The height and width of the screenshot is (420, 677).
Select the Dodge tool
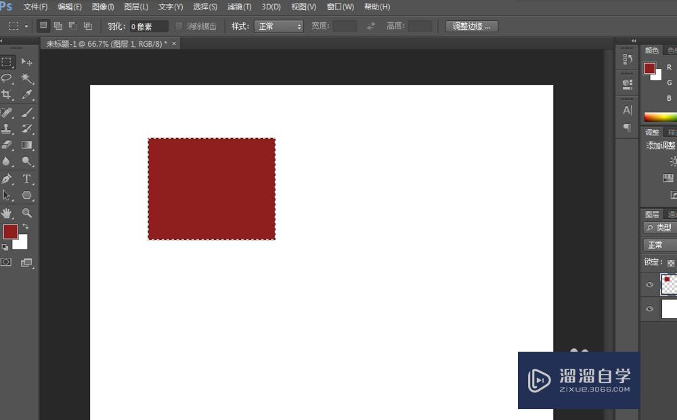(x=27, y=161)
